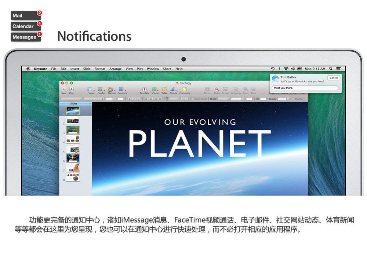Open the Opacity dropdown
The image size is (367, 275).
[x=283, y=99]
